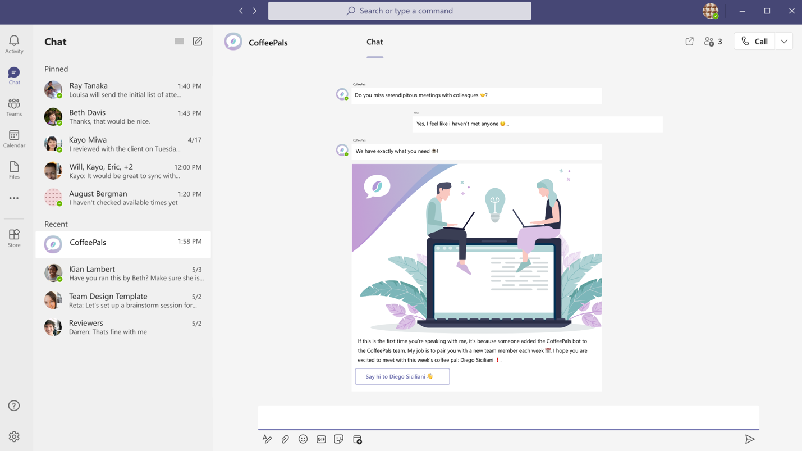Open the emoji picker

pyautogui.click(x=303, y=439)
